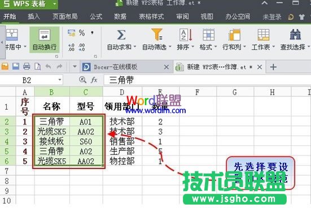Expand the 自动筛选 dropdown arrow
The height and width of the screenshot is (208, 311).
(170, 47)
